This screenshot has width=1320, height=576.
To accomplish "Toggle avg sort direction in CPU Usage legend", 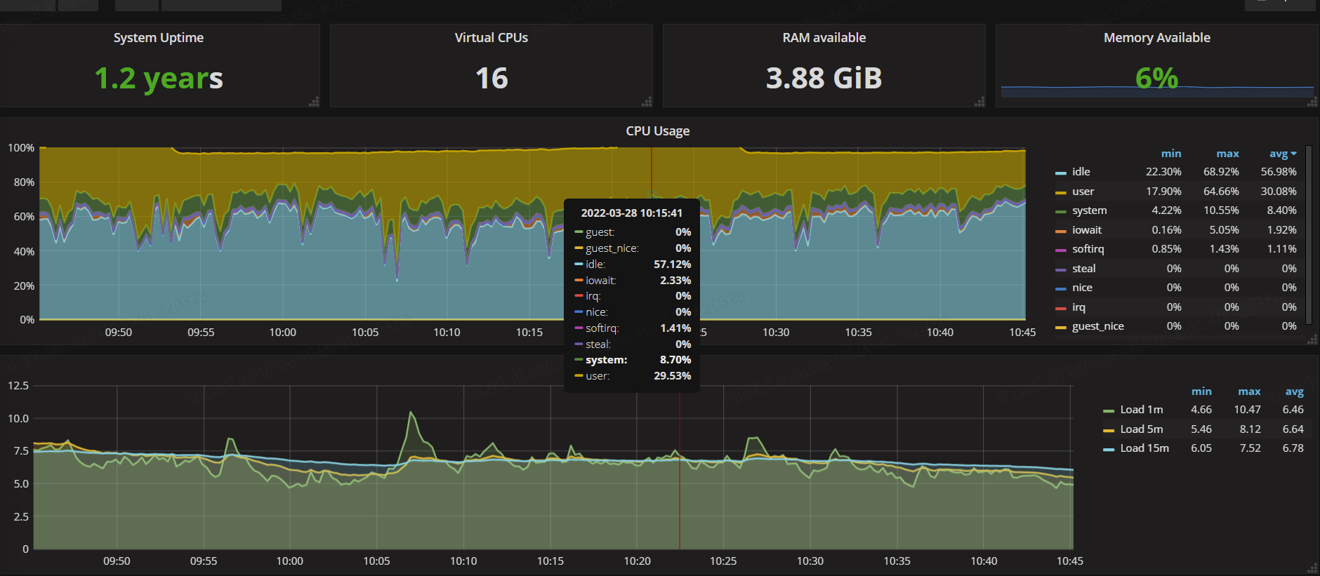I will click(1283, 154).
